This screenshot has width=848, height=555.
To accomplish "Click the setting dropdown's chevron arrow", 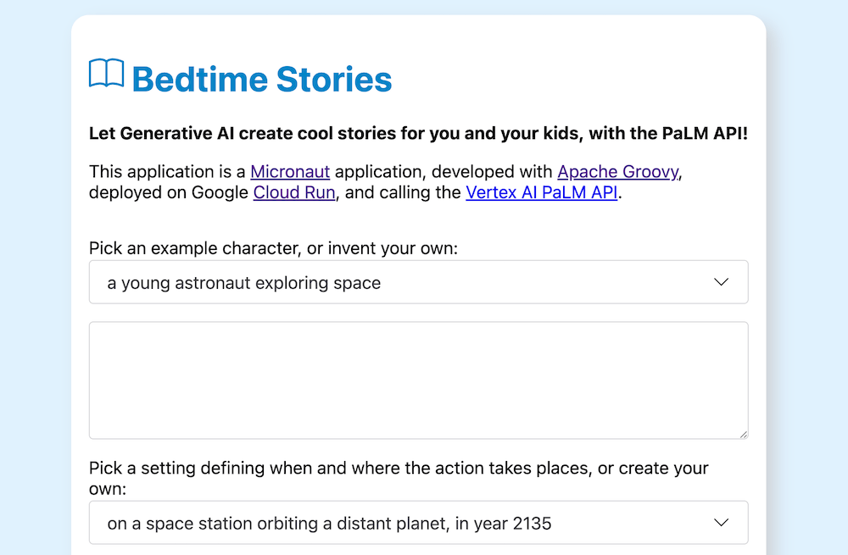I will (x=721, y=522).
